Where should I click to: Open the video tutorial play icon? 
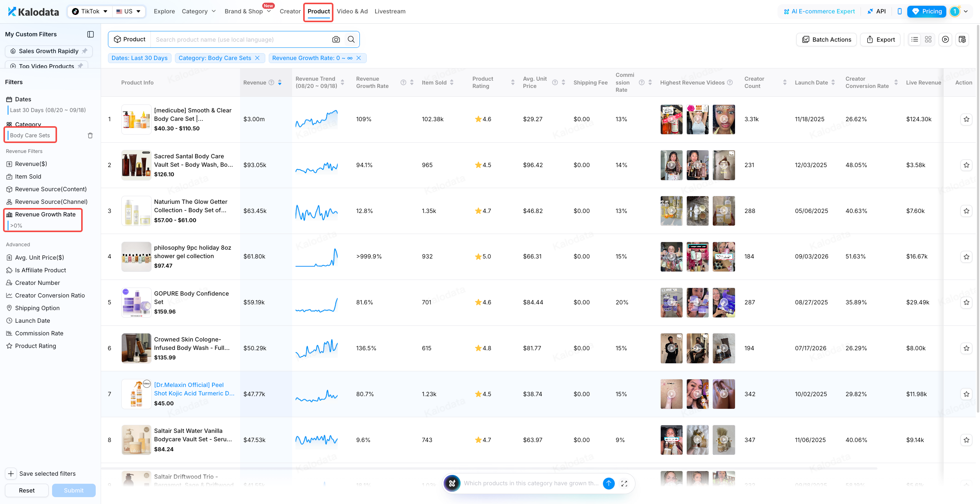(945, 39)
